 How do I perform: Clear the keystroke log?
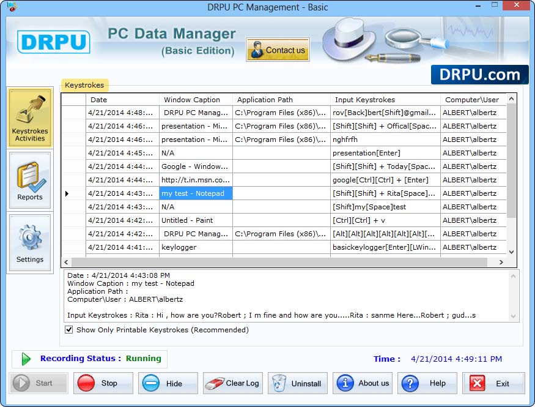(x=233, y=383)
